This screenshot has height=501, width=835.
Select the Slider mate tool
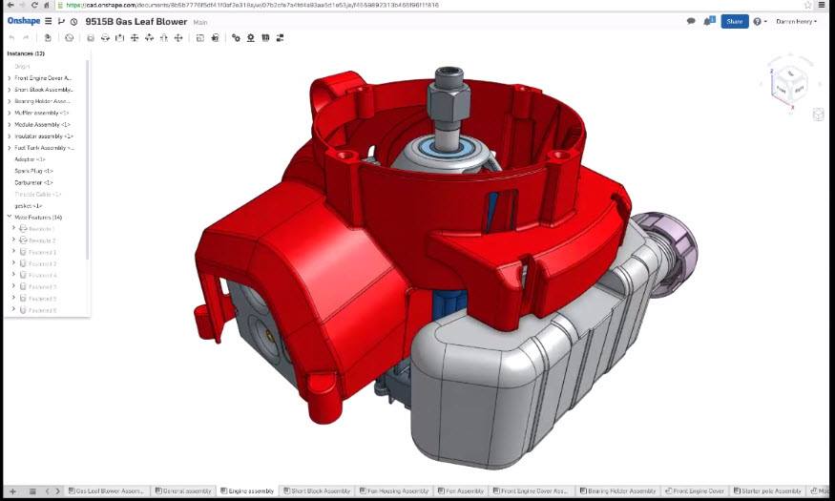click(120, 38)
